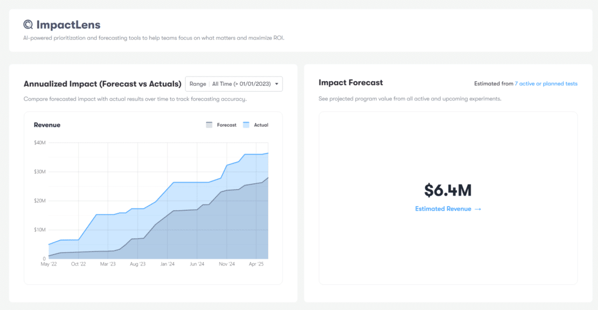
Task: Click the $10M y-axis label
Action: (x=40, y=229)
